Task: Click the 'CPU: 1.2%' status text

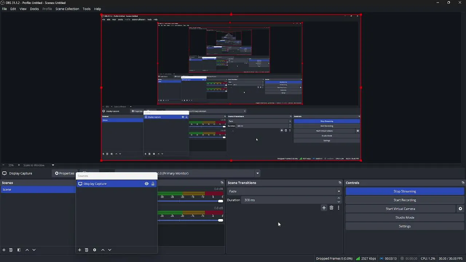Action: pos(428,259)
